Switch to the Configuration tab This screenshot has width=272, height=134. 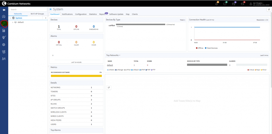point(81,14)
